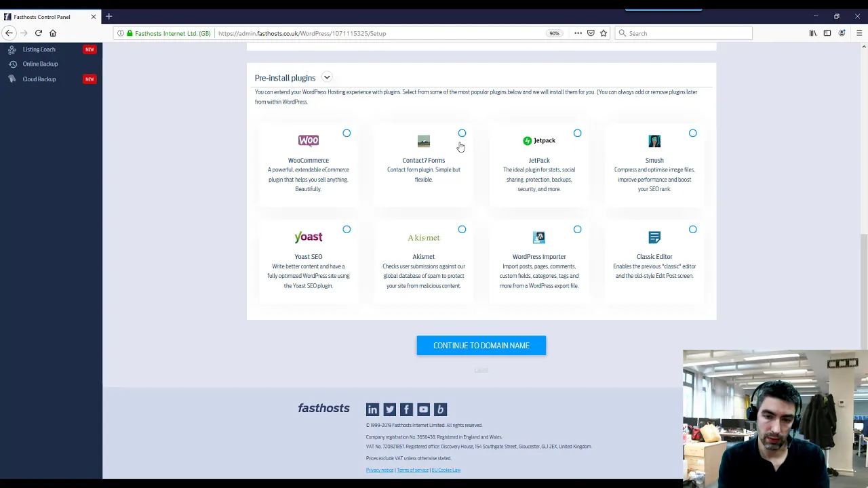This screenshot has height=488, width=868.
Task: Select the Contact 7 Forms radio button
Action: click(462, 134)
